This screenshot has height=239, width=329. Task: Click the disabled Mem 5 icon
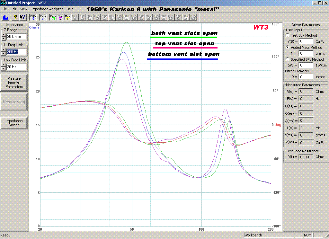tap(82, 17)
